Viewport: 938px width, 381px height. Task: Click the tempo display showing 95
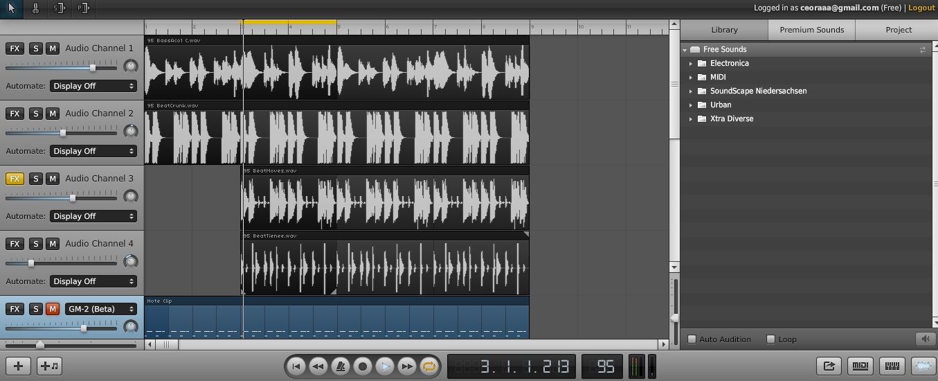[602, 366]
